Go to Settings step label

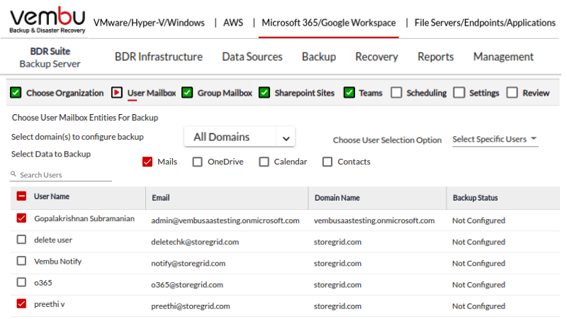point(484,93)
